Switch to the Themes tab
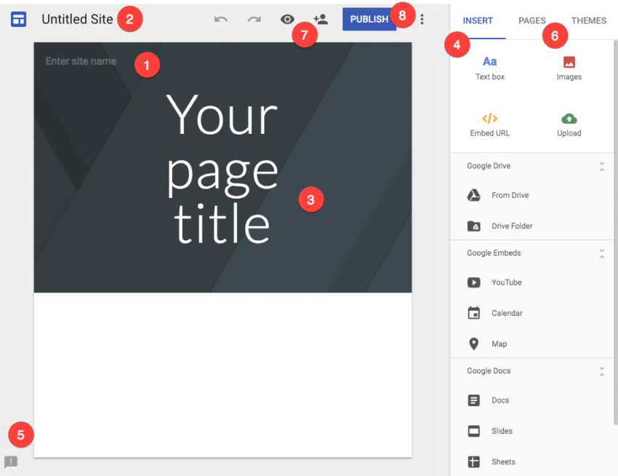 [x=589, y=21]
